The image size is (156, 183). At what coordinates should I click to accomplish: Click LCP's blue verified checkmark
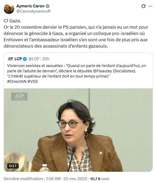25,59
